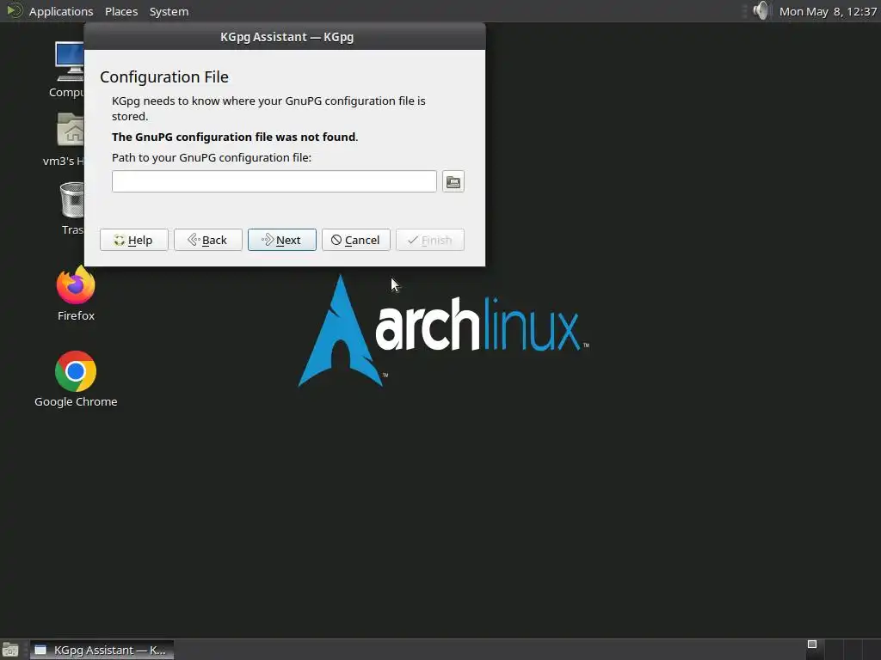Click the 'Configuration File' heading text
The width and height of the screenshot is (881, 660).
point(164,76)
